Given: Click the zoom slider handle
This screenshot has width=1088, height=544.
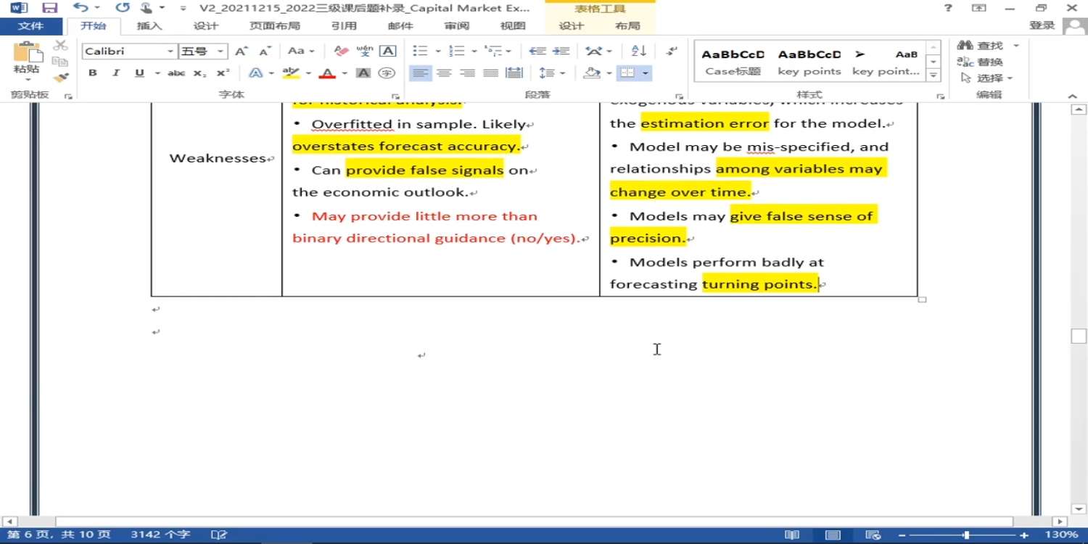Looking at the screenshot, I should click(966, 535).
